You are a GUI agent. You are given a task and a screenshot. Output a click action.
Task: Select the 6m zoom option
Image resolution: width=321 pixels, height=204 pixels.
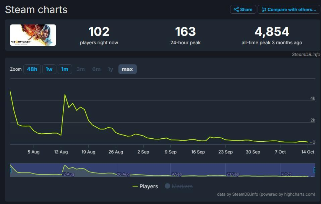tap(96, 69)
